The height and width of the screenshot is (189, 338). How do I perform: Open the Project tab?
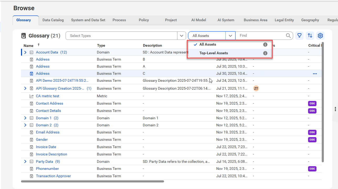pyautogui.click(x=171, y=20)
